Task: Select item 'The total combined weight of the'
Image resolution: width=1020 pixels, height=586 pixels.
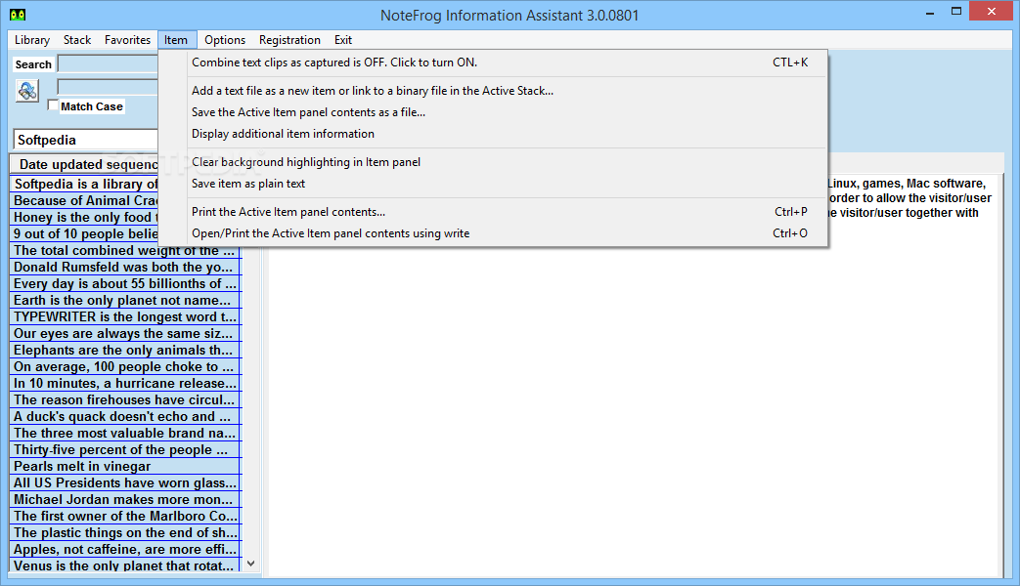Action: (x=125, y=251)
